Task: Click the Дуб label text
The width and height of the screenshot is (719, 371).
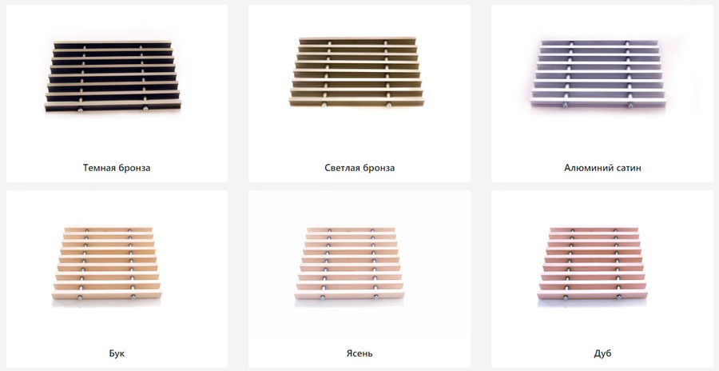Action: click(x=602, y=353)
